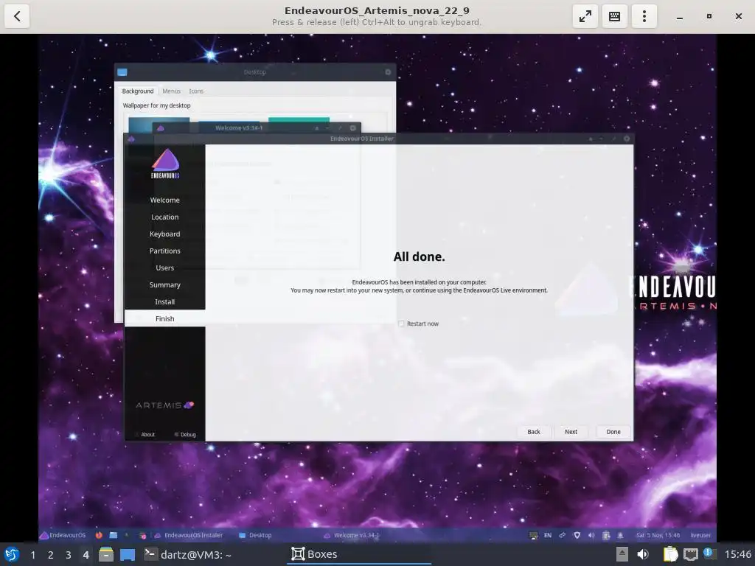
Task: Open the host network status icon
Action: 690,554
